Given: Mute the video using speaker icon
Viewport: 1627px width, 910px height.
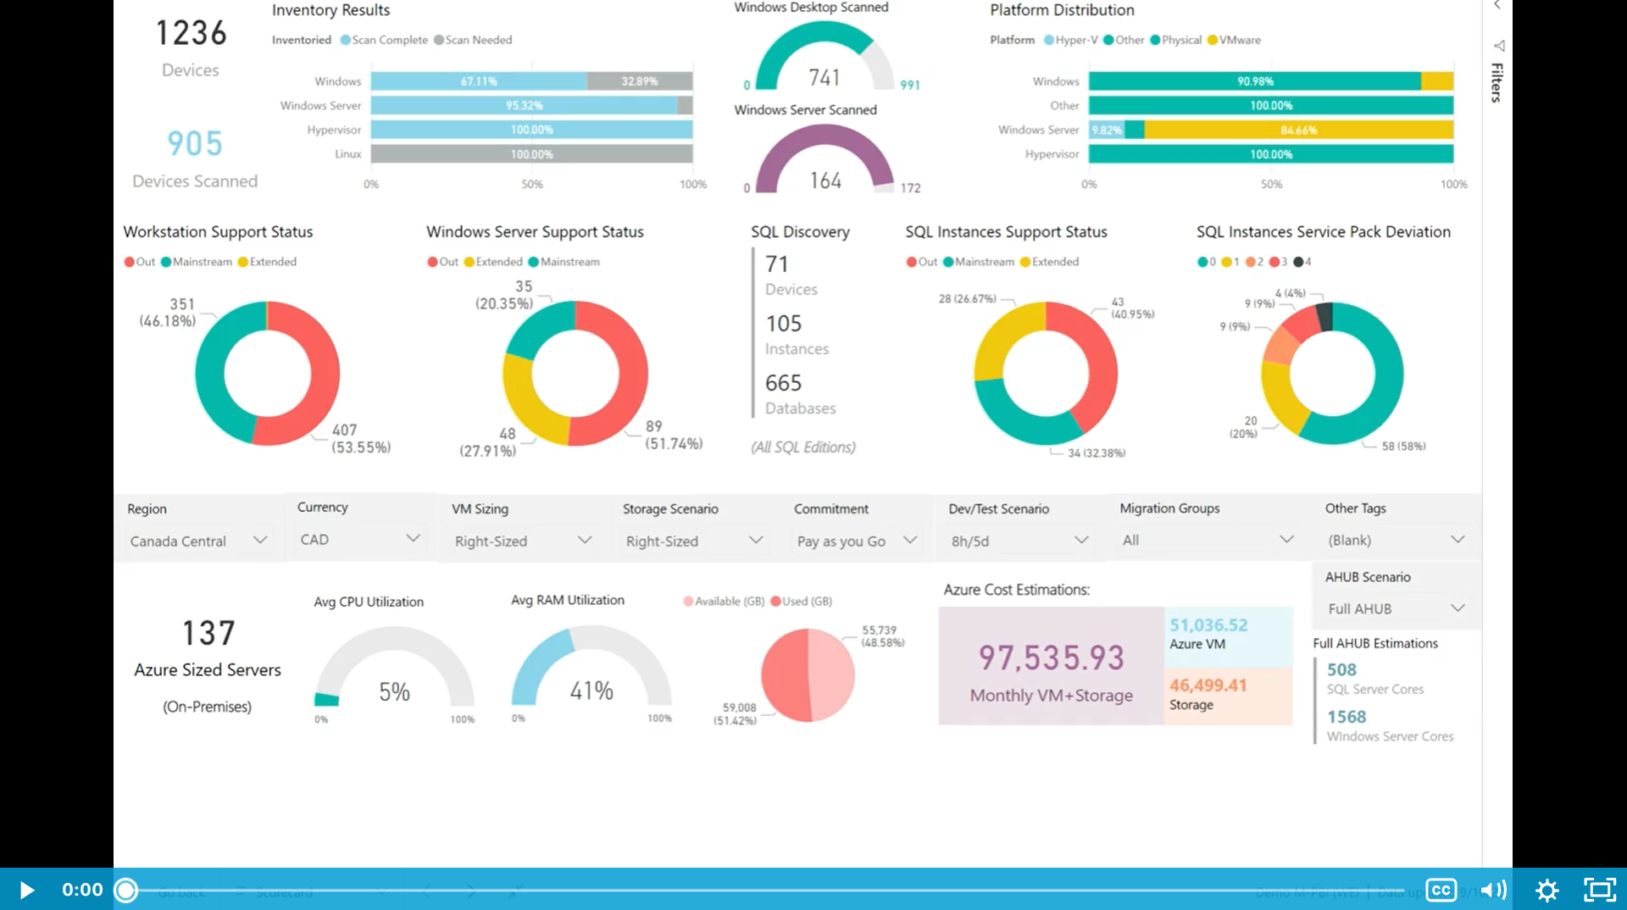Looking at the screenshot, I should pyautogui.click(x=1492, y=890).
